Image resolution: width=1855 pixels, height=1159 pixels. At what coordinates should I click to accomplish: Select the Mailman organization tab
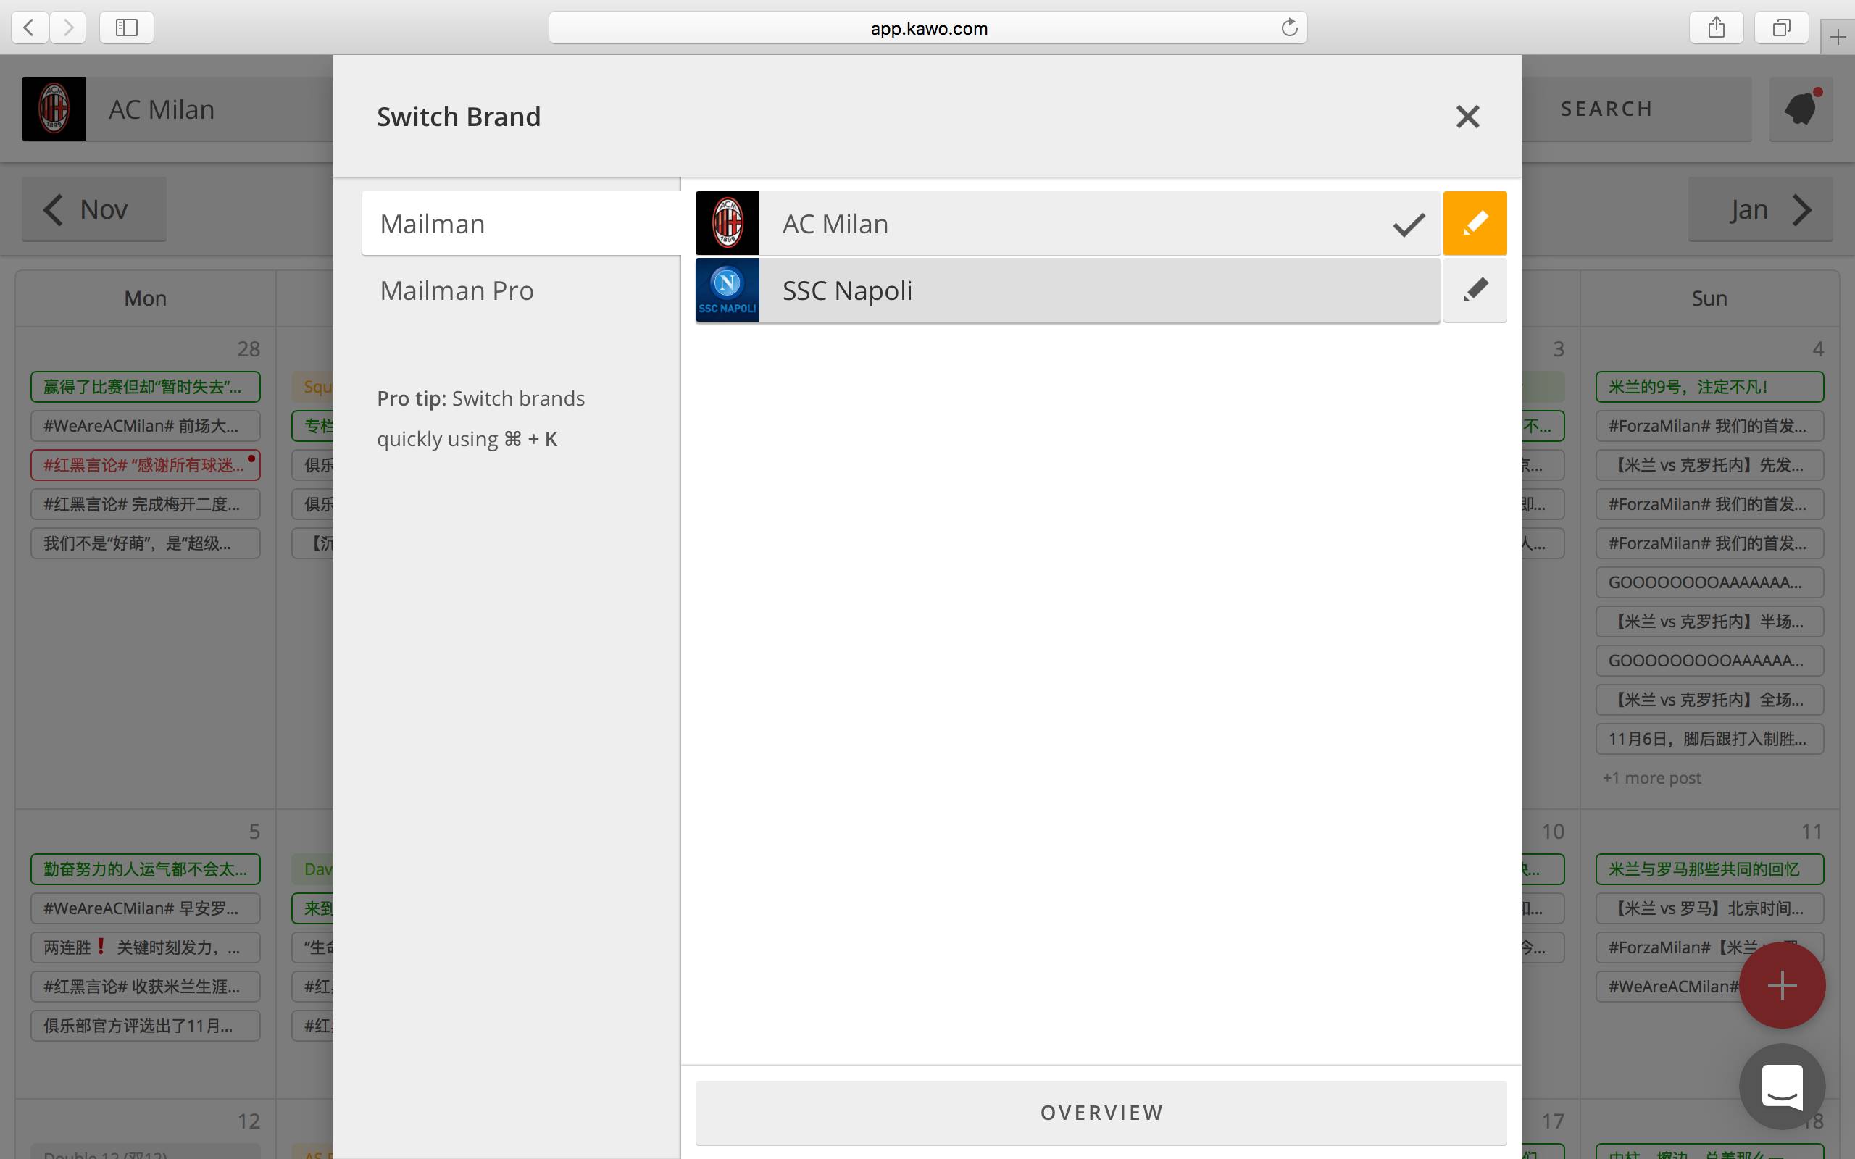pyautogui.click(x=433, y=223)
